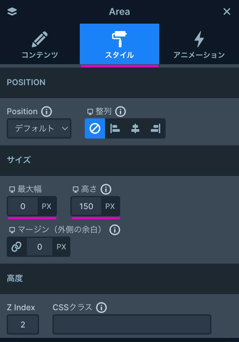Open the スタイル tab
This screenshot has height=342, width=239.
click(119, 44)
